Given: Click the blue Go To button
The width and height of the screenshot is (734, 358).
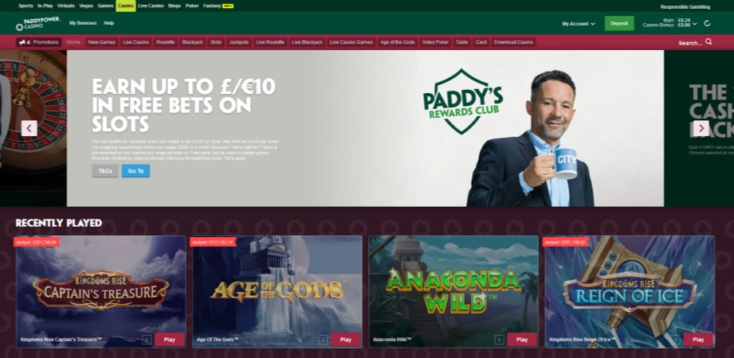Looking at the screenshot, I should click(135, 171).
